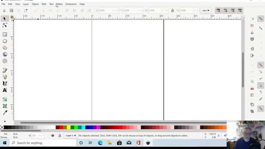Pick the yellow palette swatch
This screenshot has width=265, height=149.
pyautogui.click(x=69, y=127)
